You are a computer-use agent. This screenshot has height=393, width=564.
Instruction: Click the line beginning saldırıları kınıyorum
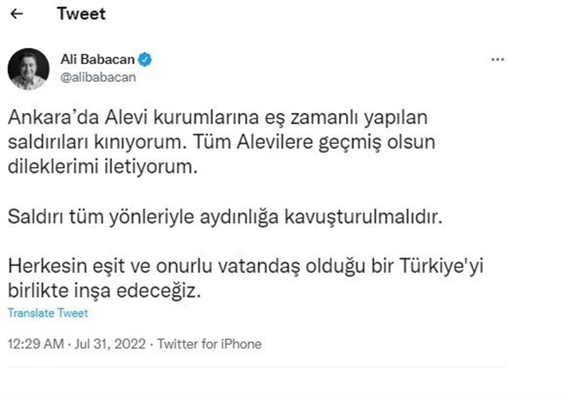click(221, 143)
